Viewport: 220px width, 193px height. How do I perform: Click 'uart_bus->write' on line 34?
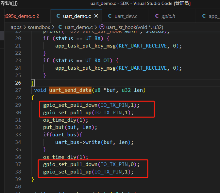click(x=78, y=142)
